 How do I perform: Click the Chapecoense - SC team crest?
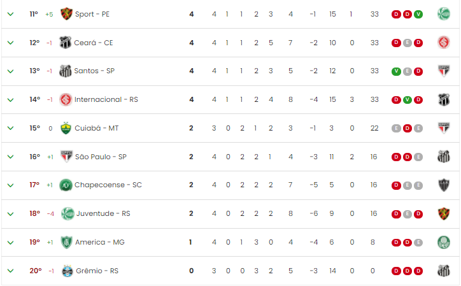pos(66,185)
